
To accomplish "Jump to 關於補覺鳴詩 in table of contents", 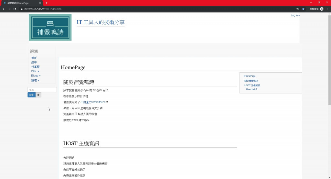I will [251, 81].
